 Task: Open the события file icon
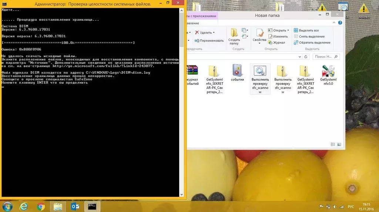(x=237, y=73)
